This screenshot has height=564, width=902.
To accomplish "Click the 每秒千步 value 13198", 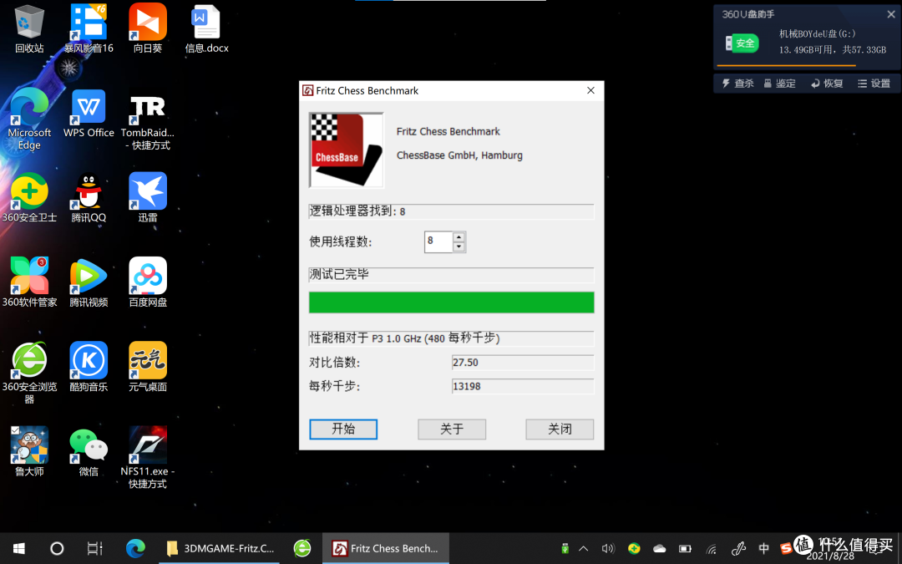I will [523, 386].
